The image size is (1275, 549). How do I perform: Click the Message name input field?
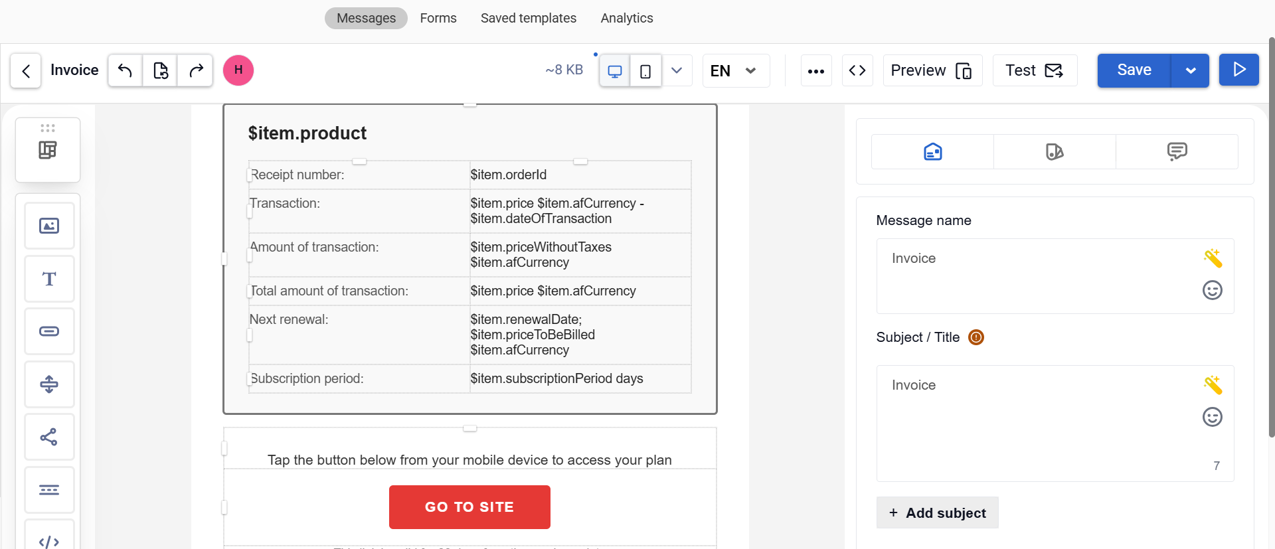tap(1055, 276)
